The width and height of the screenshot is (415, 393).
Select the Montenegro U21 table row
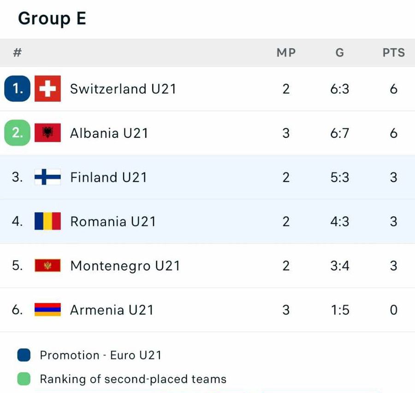coord(207,266)
